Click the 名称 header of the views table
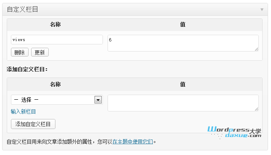This screenshot has width=271, height=155. (55, 24)
